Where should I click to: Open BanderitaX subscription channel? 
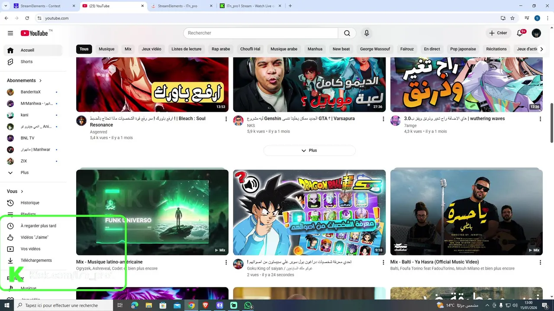tap(33, 92)
